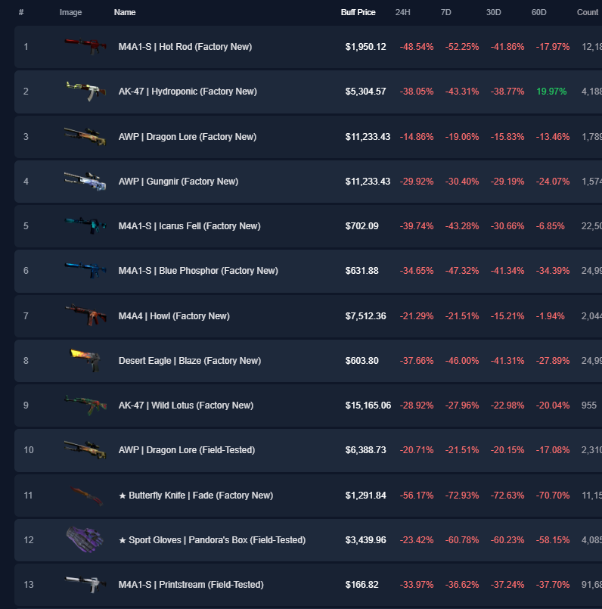The width and height of the screenshot is (602, 609).
Task: Click the -20.71% 24H value
Action: pyautogui.click(x=417, y=450)
